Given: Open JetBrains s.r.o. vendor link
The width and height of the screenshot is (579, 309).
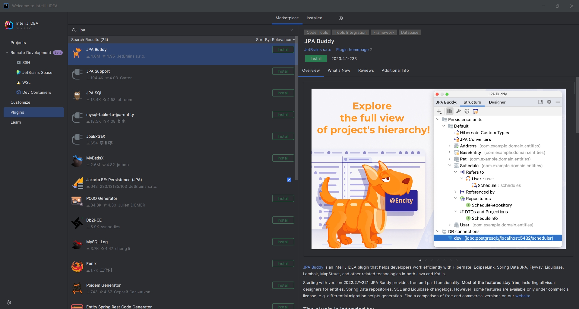Looking at the screenshot, I should coord(318,49).
